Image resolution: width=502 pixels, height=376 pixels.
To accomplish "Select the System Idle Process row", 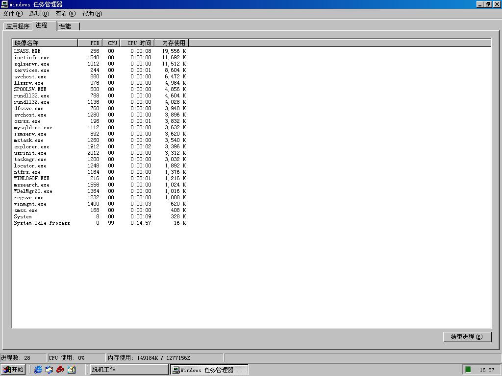I will 100,223.
